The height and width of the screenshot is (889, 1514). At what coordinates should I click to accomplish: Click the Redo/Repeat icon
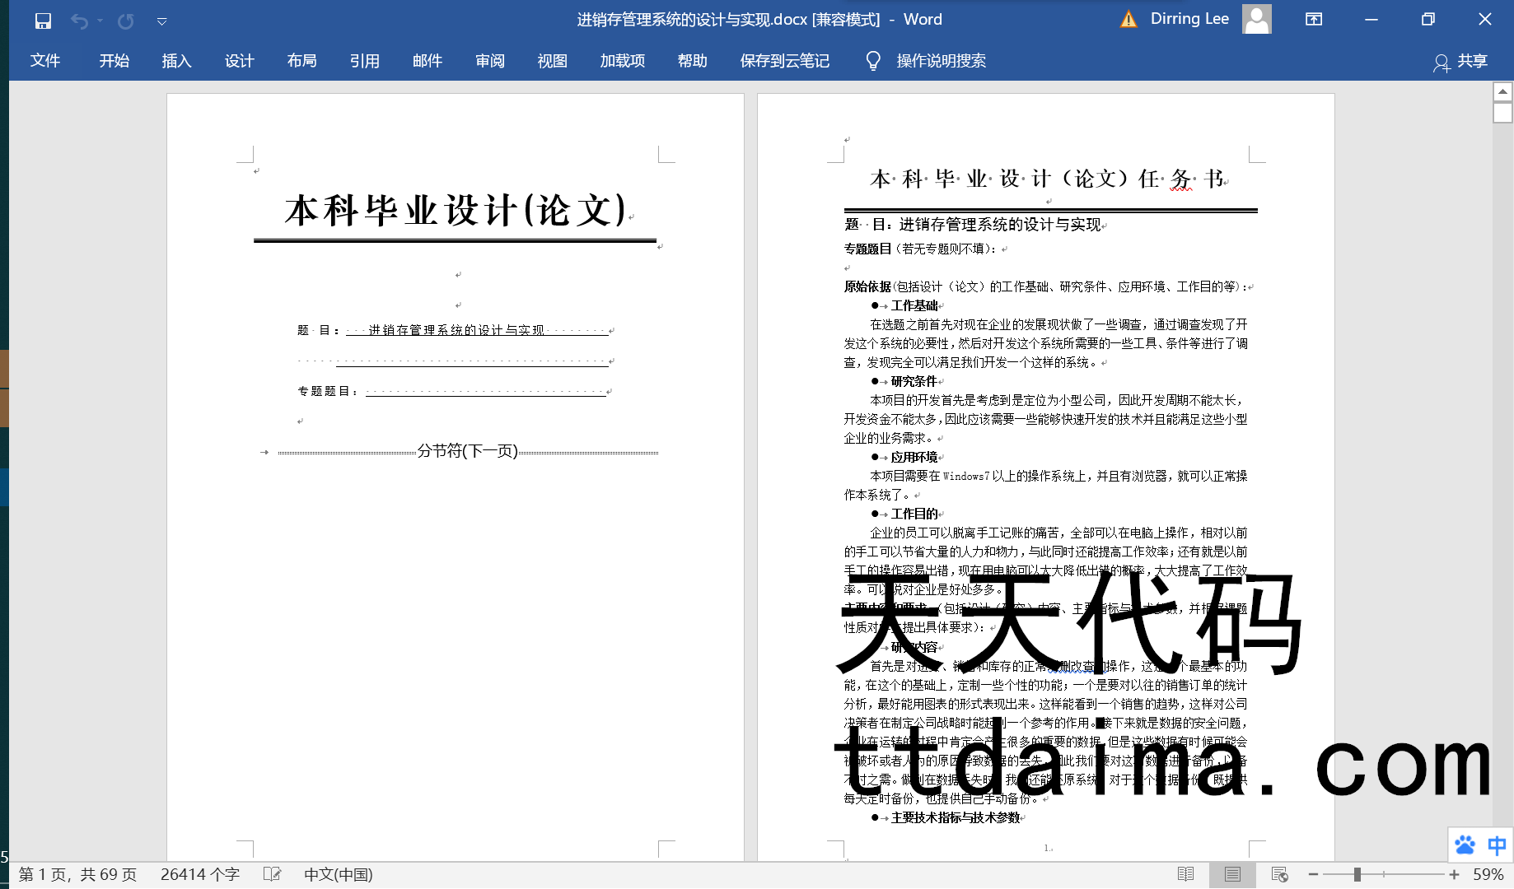[x=125, y=21]
